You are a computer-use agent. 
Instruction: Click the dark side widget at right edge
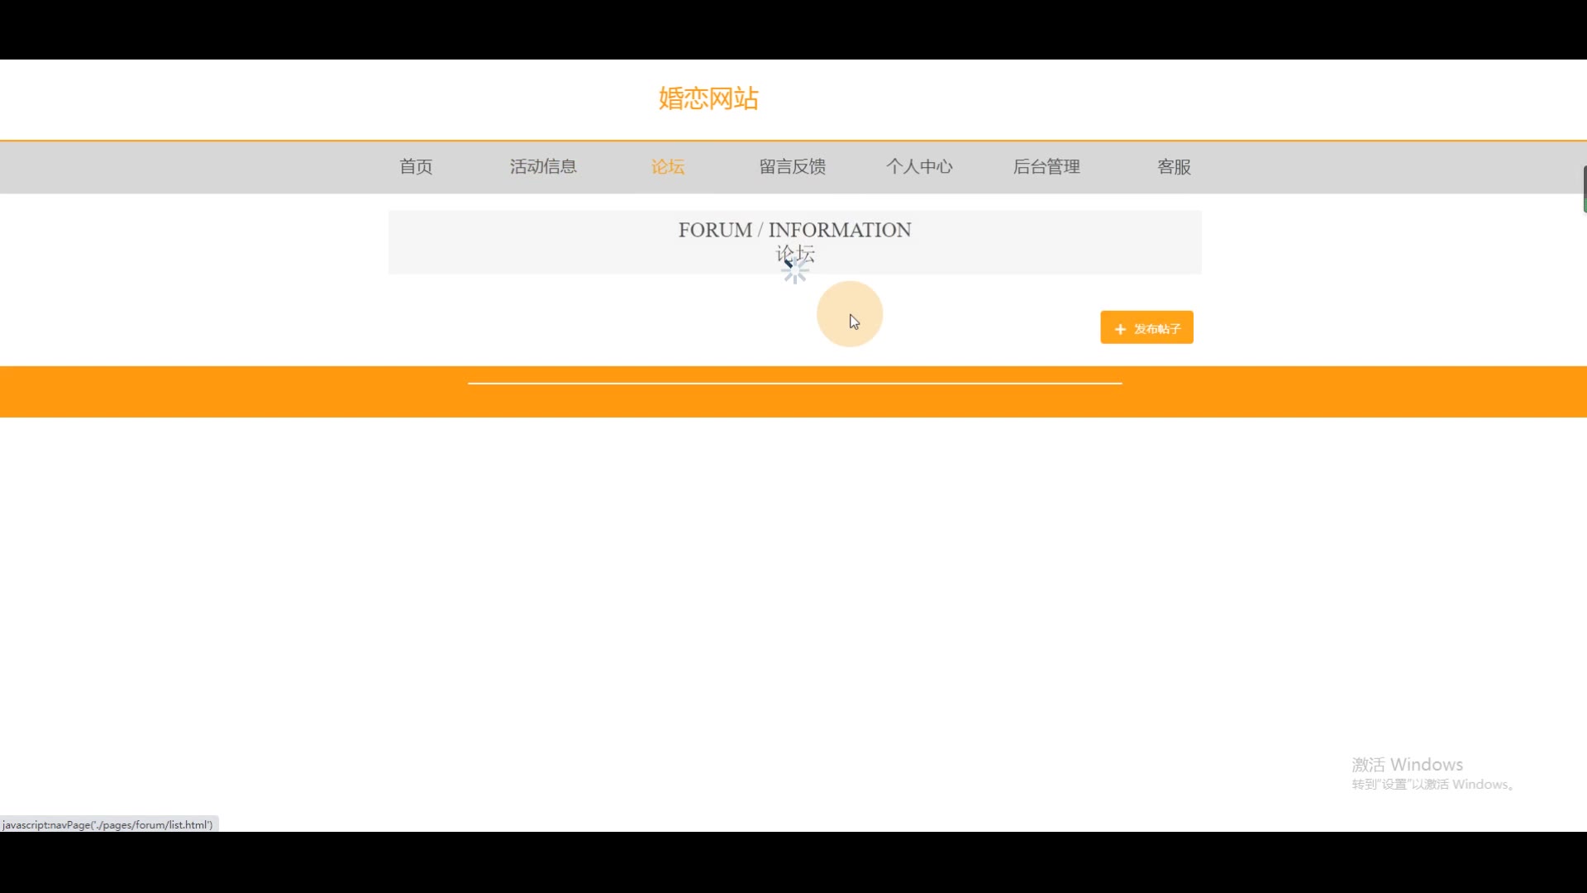pos(1584,189)
